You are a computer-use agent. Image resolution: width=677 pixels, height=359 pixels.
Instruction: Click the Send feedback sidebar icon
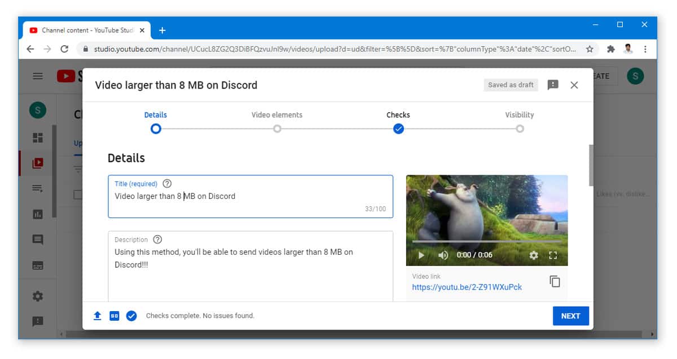pos(38,321)
